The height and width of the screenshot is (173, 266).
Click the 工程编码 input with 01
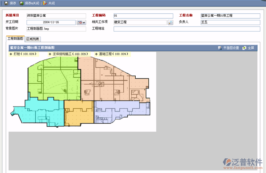143,16
